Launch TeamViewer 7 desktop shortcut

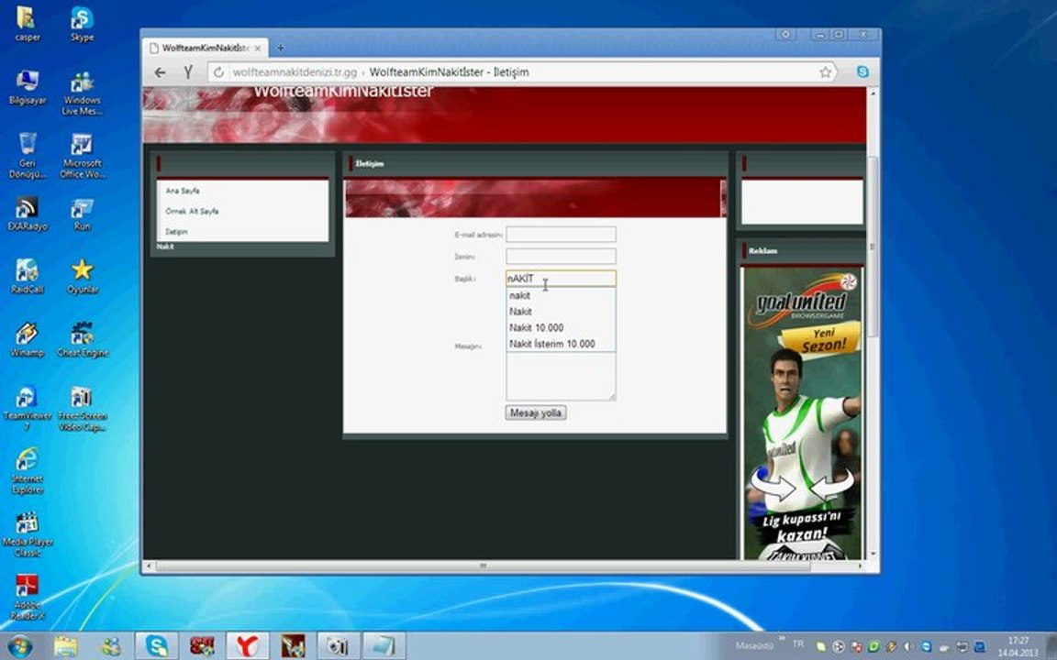[x=27, y=407]
